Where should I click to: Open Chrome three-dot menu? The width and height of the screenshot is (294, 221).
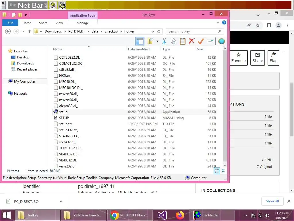288,25
